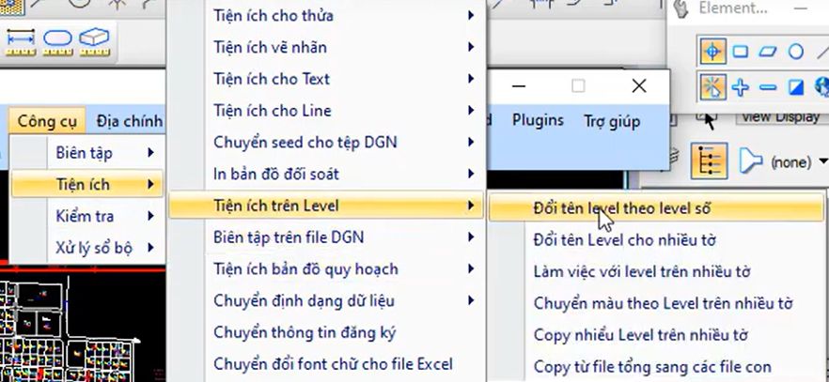This screenshot has width=829, height=382.
Task: Select the Tiện ích menu entry
Action: (x=86, y=184)
